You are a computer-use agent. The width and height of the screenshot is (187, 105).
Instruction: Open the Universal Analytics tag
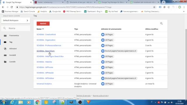(x=44, y=84)
